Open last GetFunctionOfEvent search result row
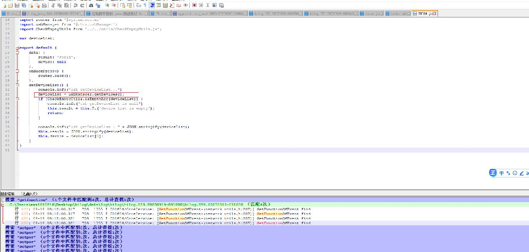This screenshot has height=252, width=529. pos(163,223)
